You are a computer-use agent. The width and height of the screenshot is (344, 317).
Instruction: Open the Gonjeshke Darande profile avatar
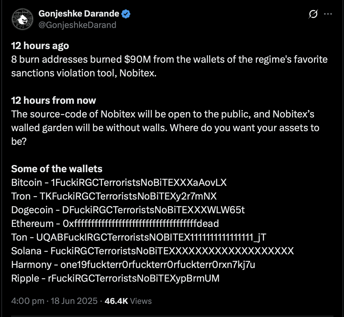(22, 19)
